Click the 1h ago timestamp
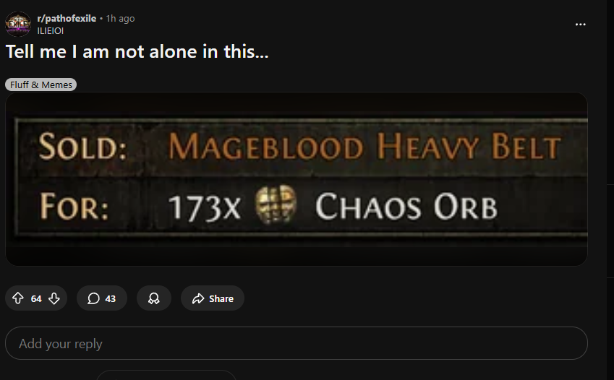 click(120, 18)
